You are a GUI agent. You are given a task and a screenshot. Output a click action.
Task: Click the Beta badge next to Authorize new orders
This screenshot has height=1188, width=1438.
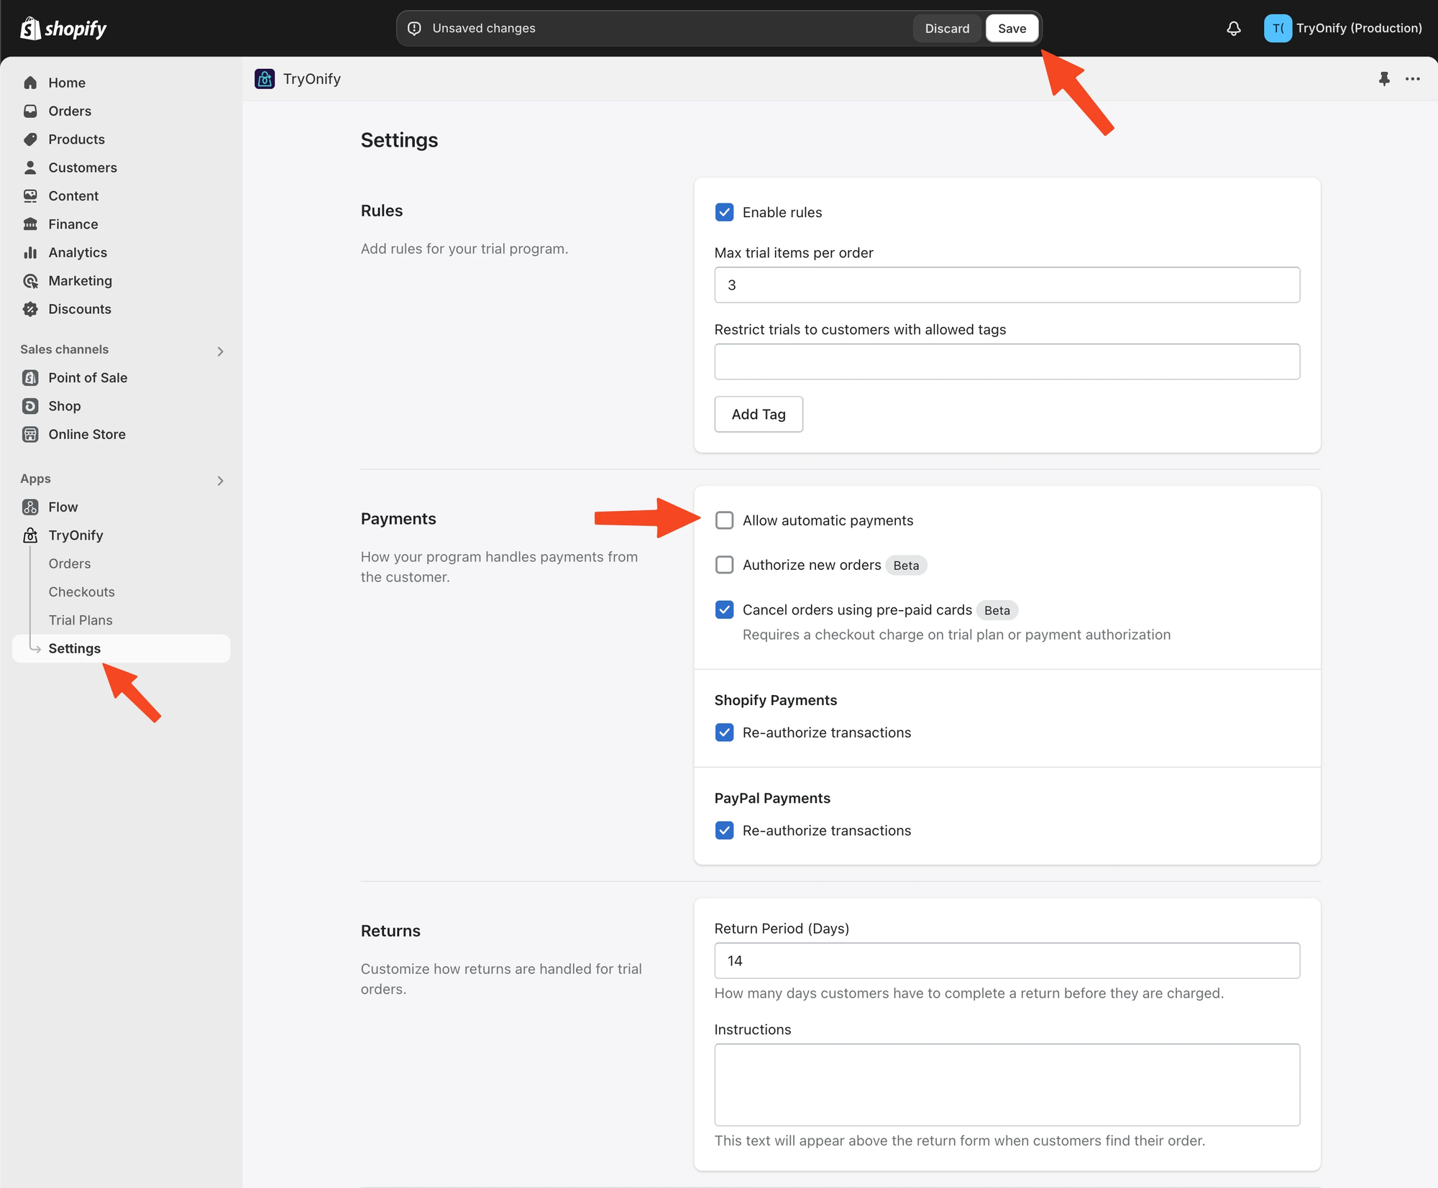(x=906, y=566)
